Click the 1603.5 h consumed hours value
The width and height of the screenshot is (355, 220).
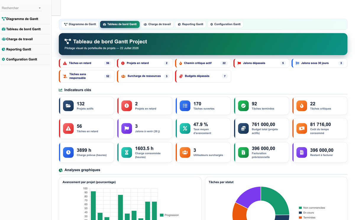tap(144, 148)
